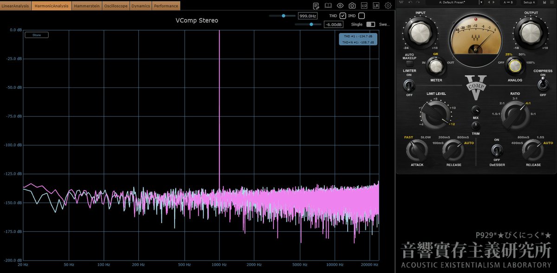Go to the previous preset arrow
557x273 pixels.
pyautogui.click(x=489, y=2)
